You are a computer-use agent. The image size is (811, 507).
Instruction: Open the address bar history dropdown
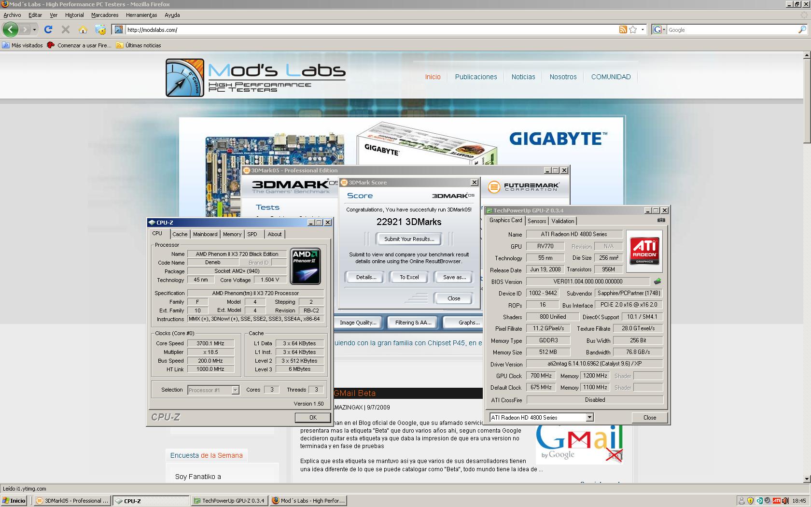pyautogui.click(x=643, y=29)
